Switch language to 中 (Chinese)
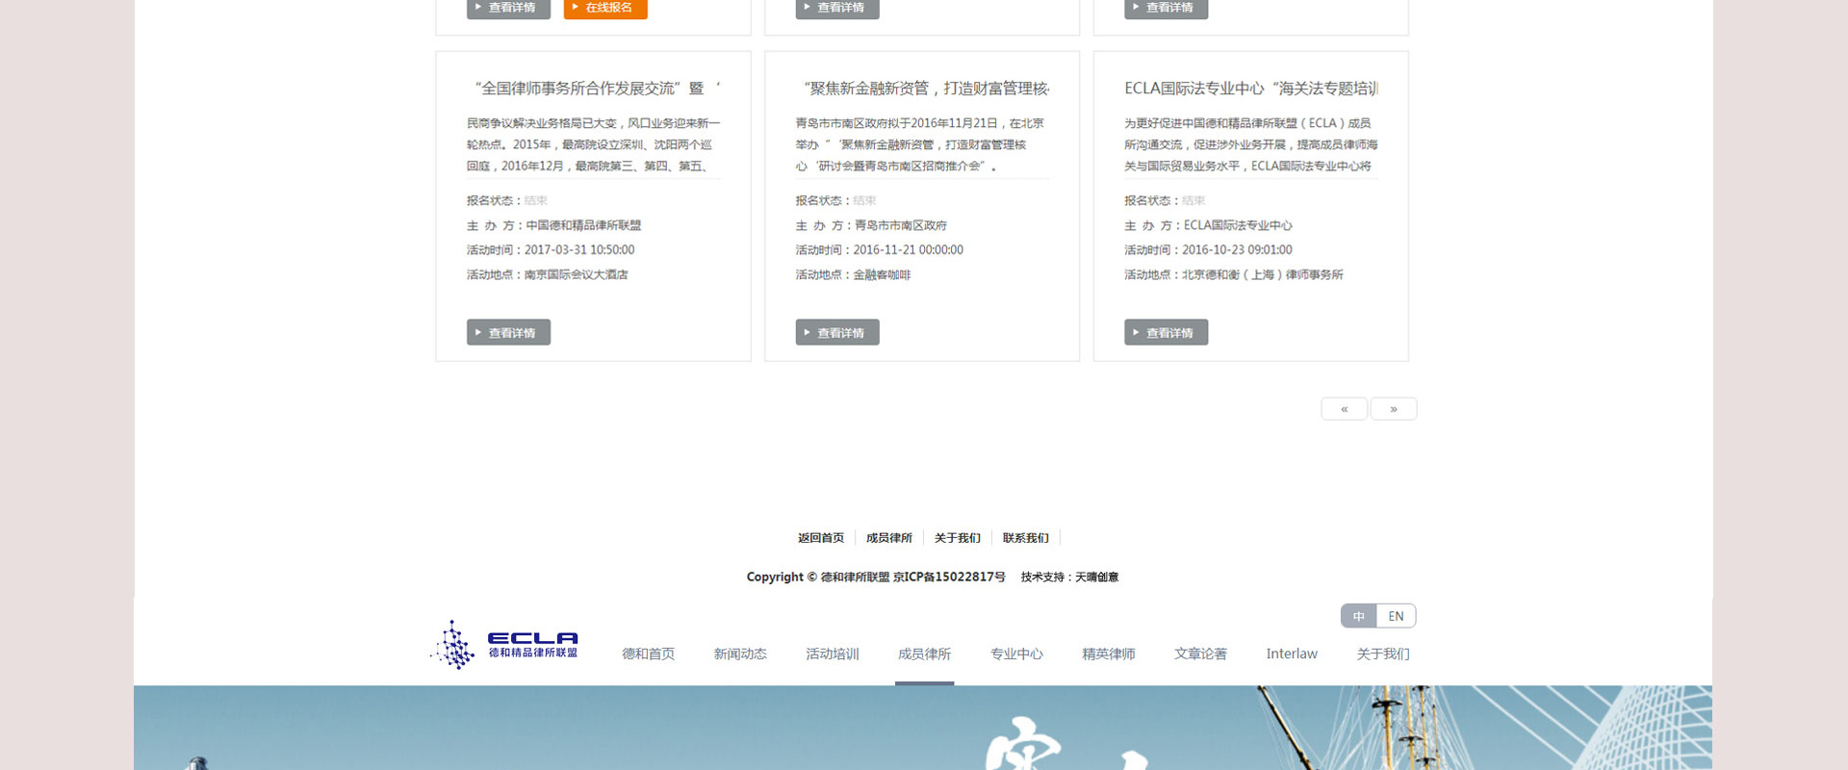1848x770 pixels. (x=1358, y=616)
